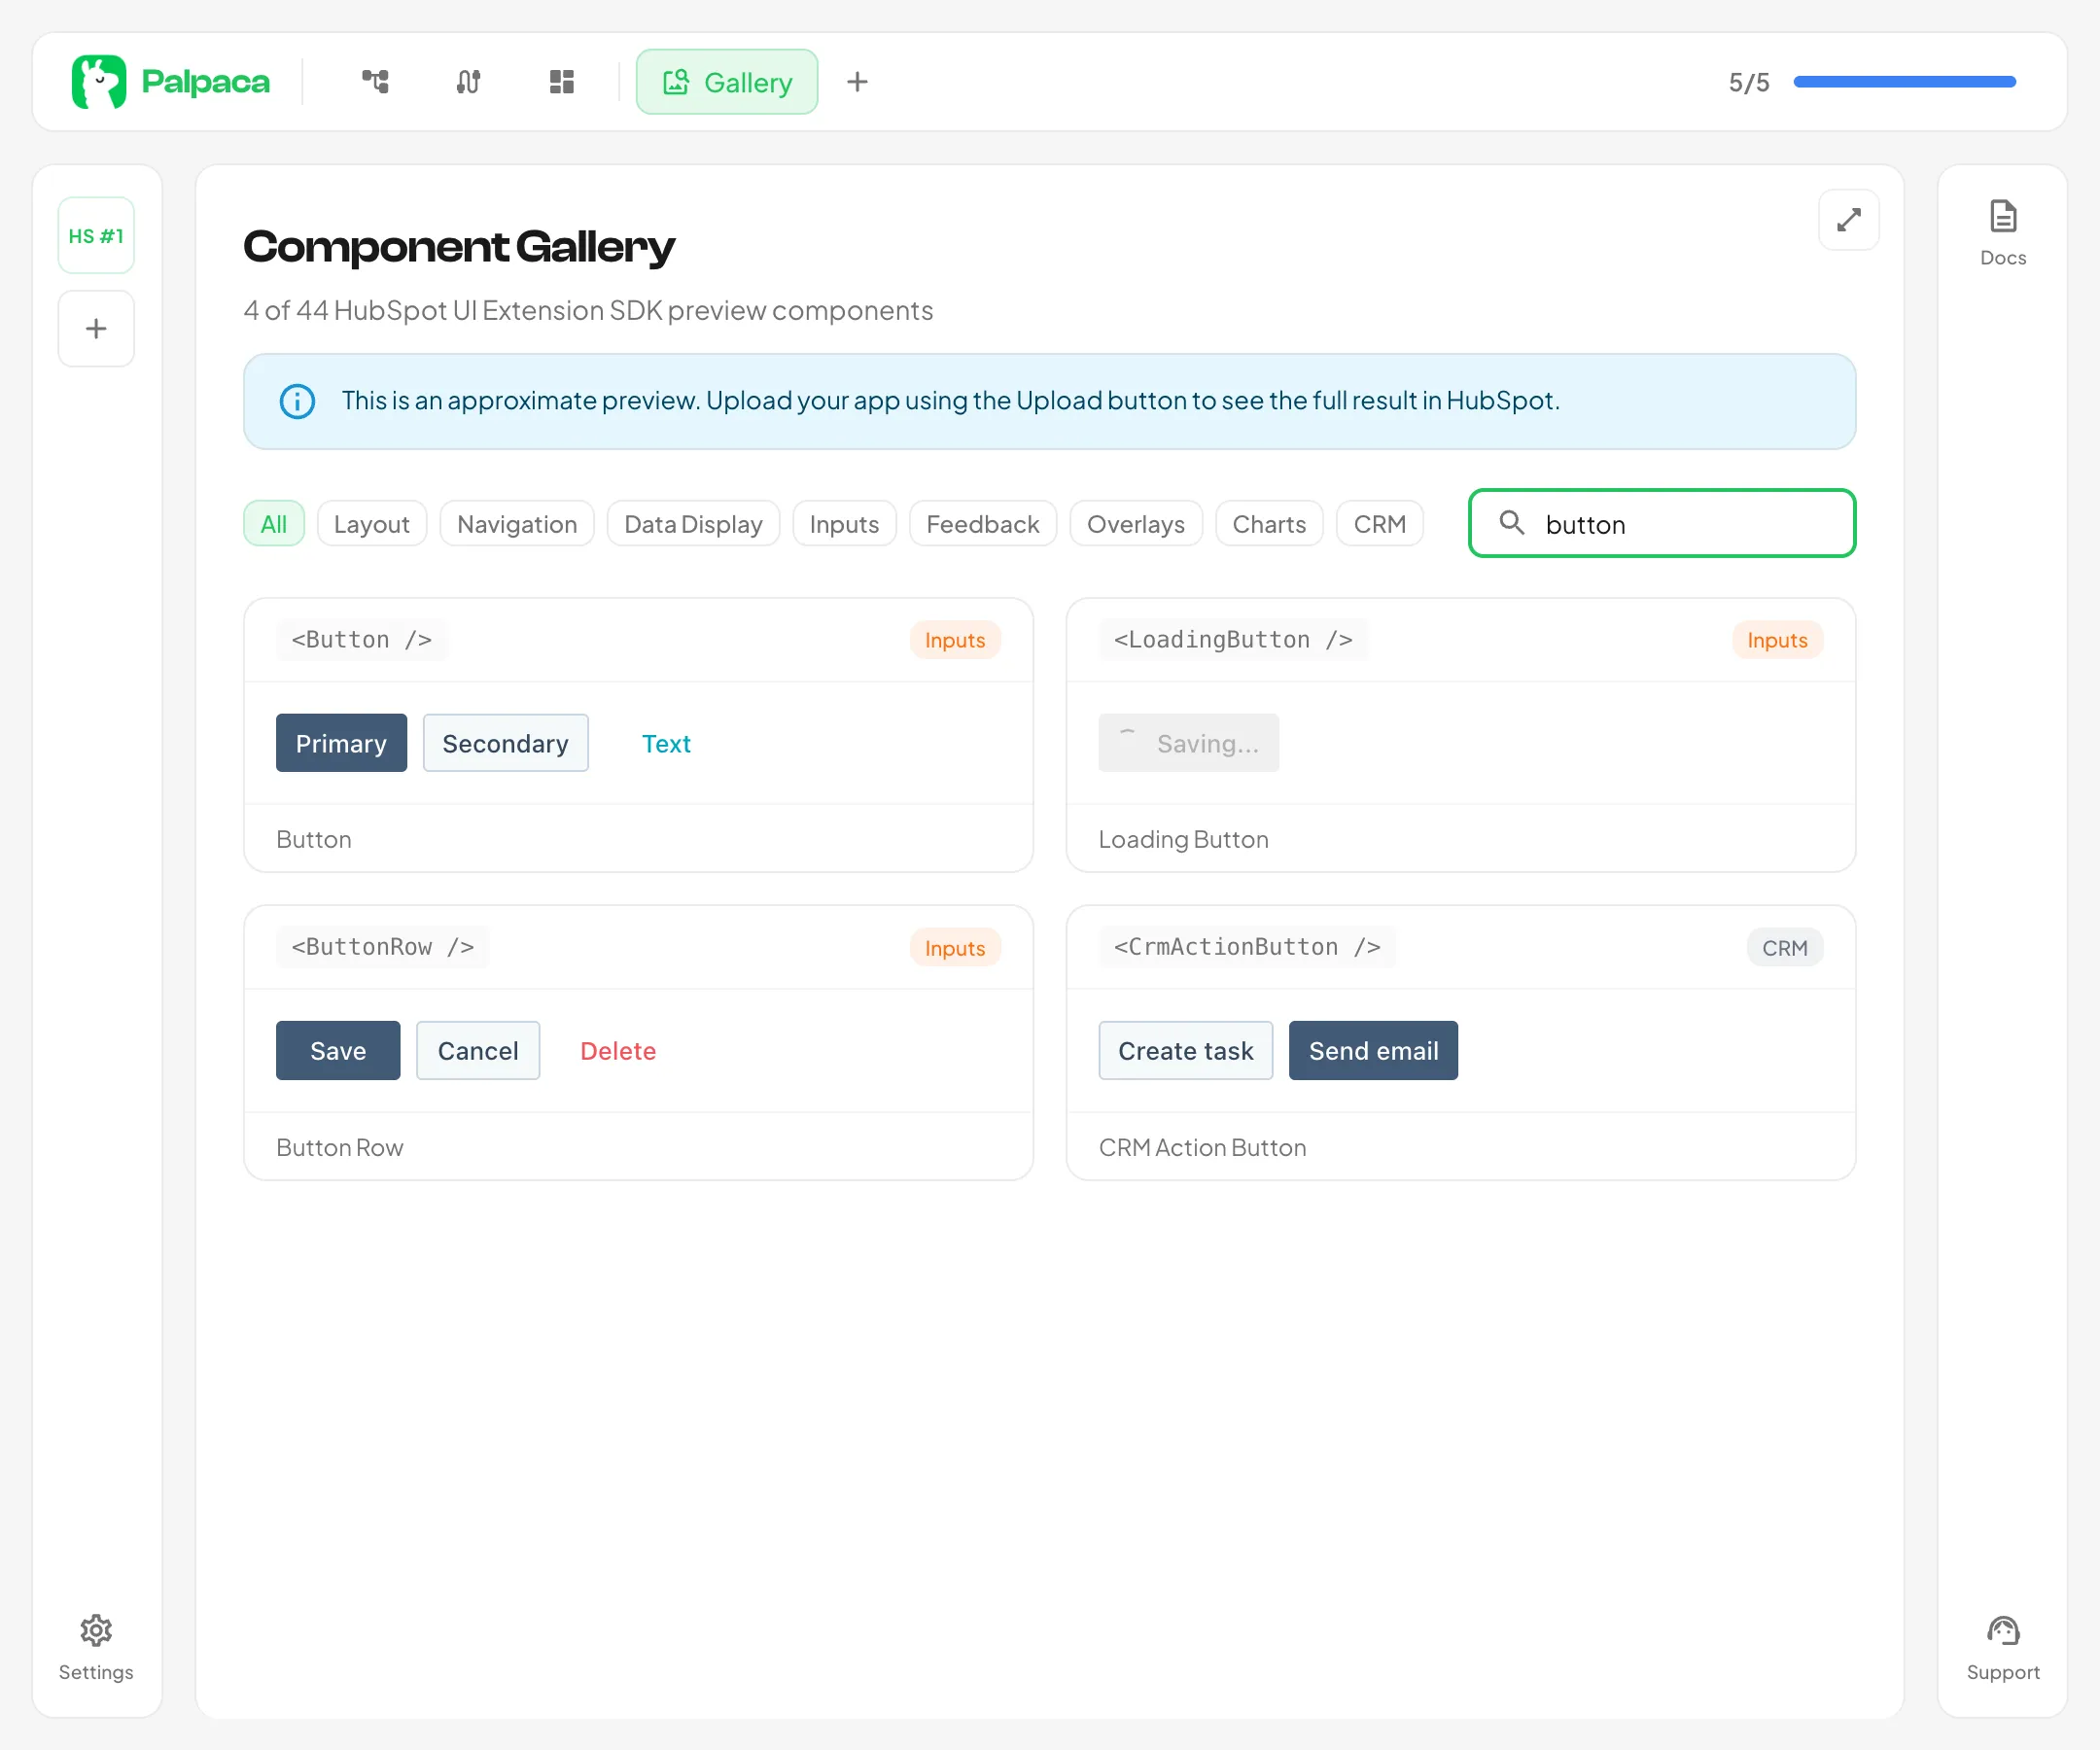
Task: Click the search magnifier icon in the search field
Action: 1511,523
